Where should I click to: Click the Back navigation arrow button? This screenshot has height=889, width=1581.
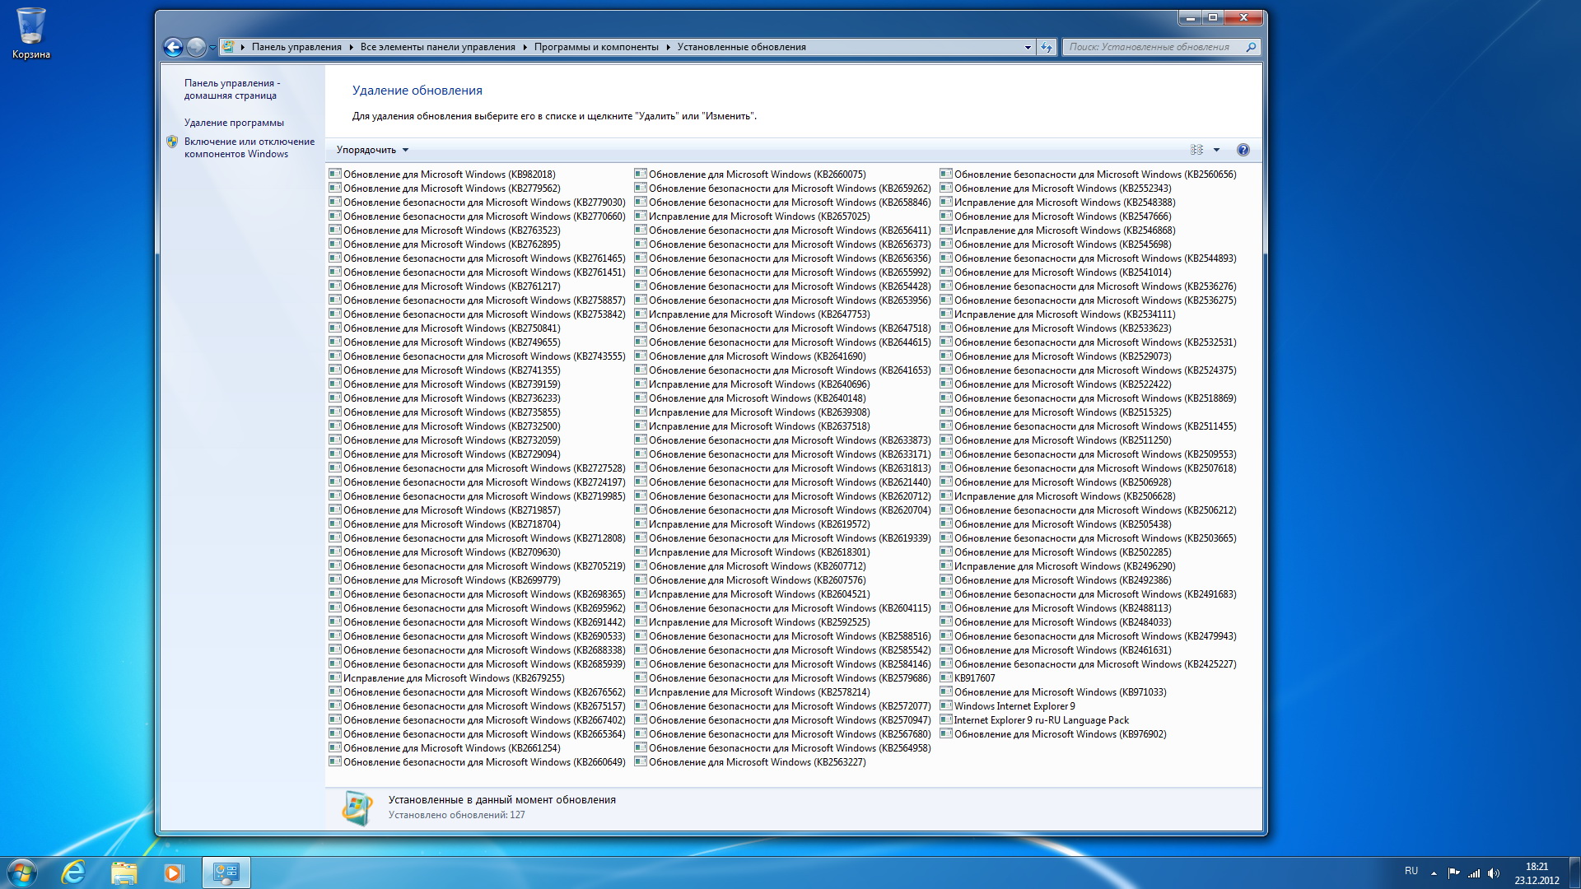pyautogui.click(x=173, y=47)
